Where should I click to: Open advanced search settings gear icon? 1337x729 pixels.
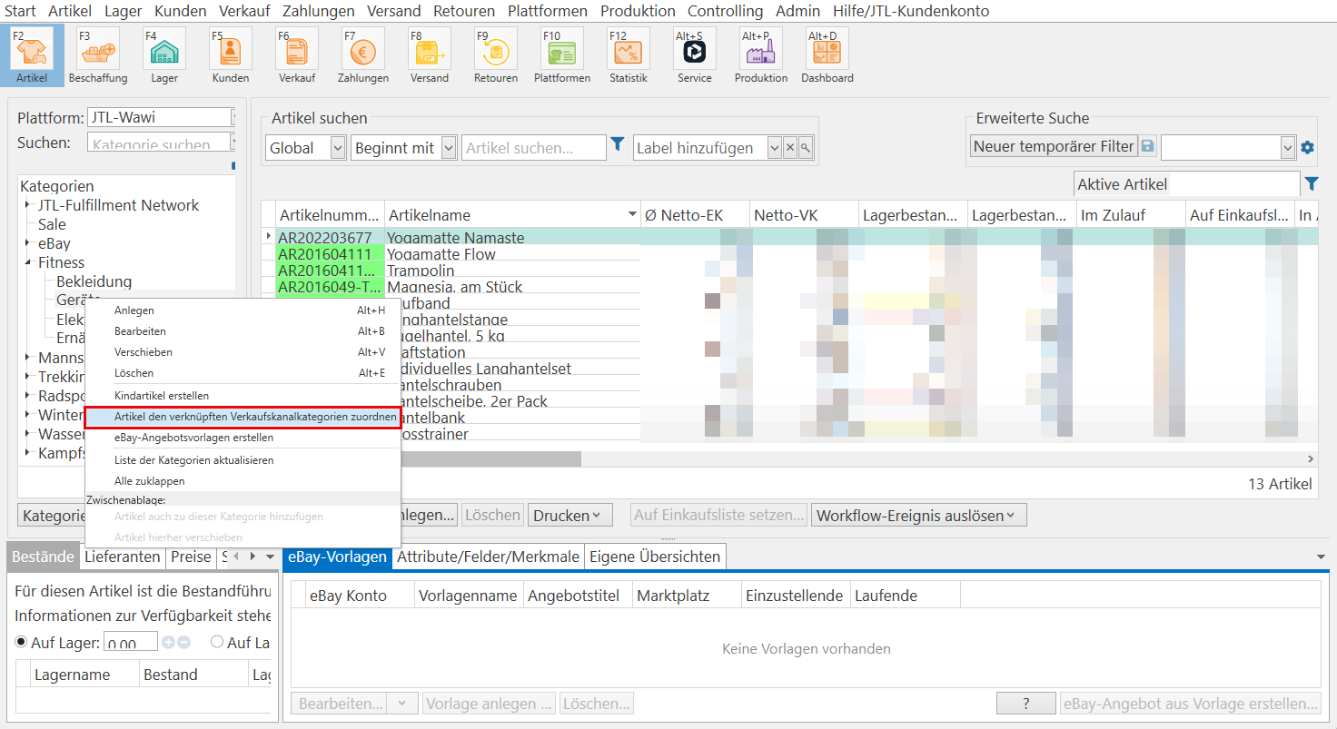click(x=1307, y=147)
